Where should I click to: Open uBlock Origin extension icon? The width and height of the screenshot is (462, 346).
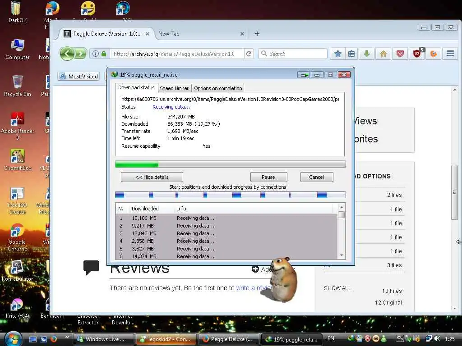click(417, 54)
